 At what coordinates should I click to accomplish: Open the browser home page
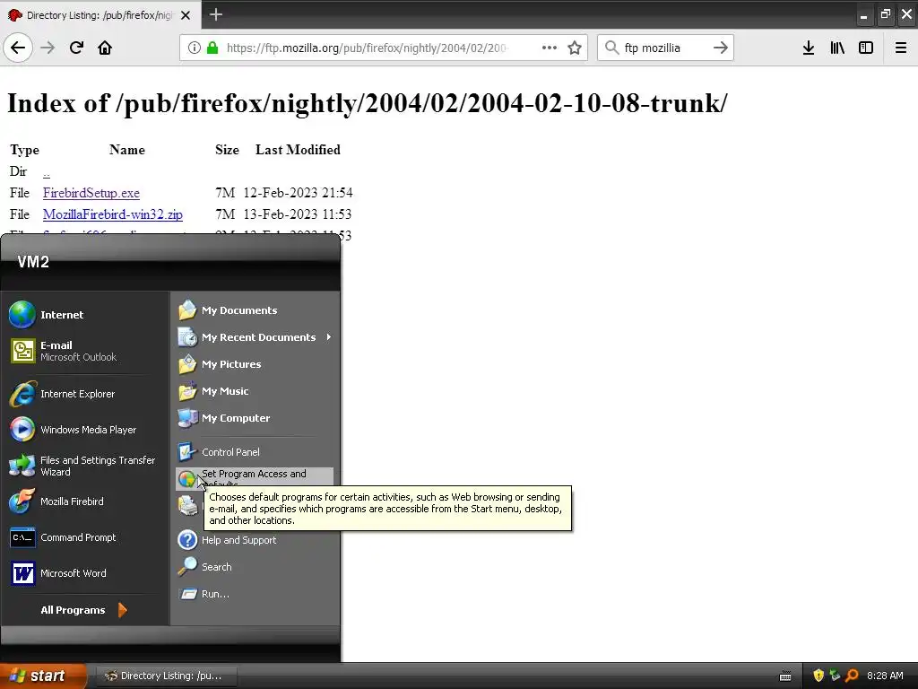pyautogui.click(x=105, y=48)
